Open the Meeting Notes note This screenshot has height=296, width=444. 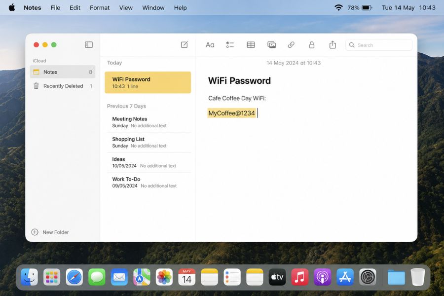coord(149,122)
